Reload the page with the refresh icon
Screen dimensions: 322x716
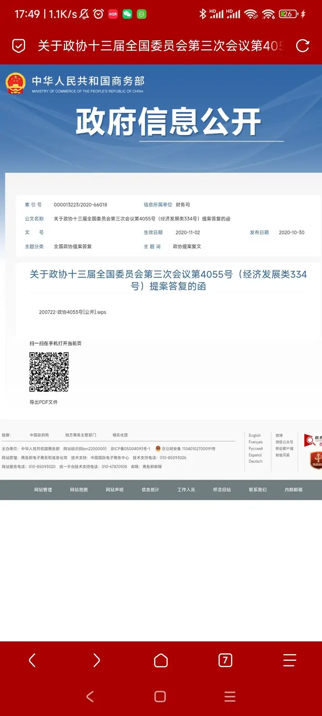tap(303, 46)
